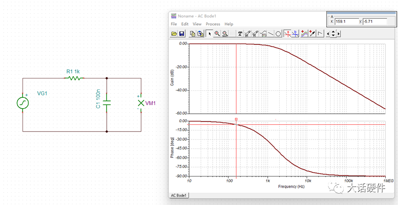Click the add eyedropper post-processor icon
The image size is (398, 205).
(312, 33)
